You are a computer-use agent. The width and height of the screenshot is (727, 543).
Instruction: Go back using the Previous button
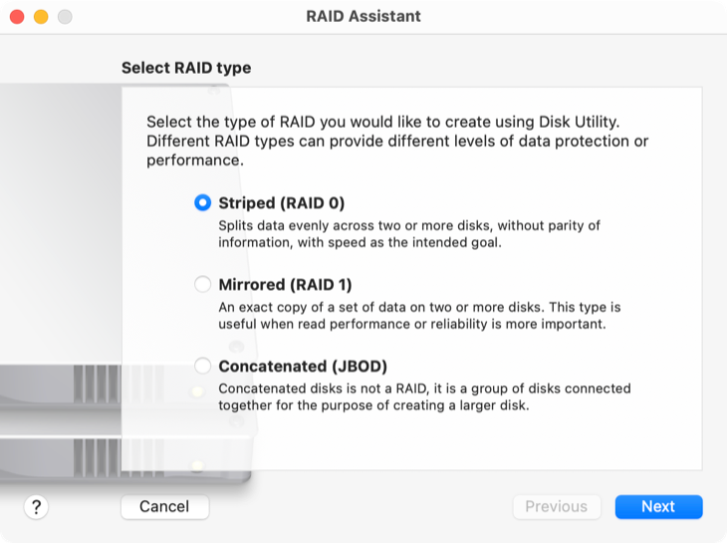557,507
